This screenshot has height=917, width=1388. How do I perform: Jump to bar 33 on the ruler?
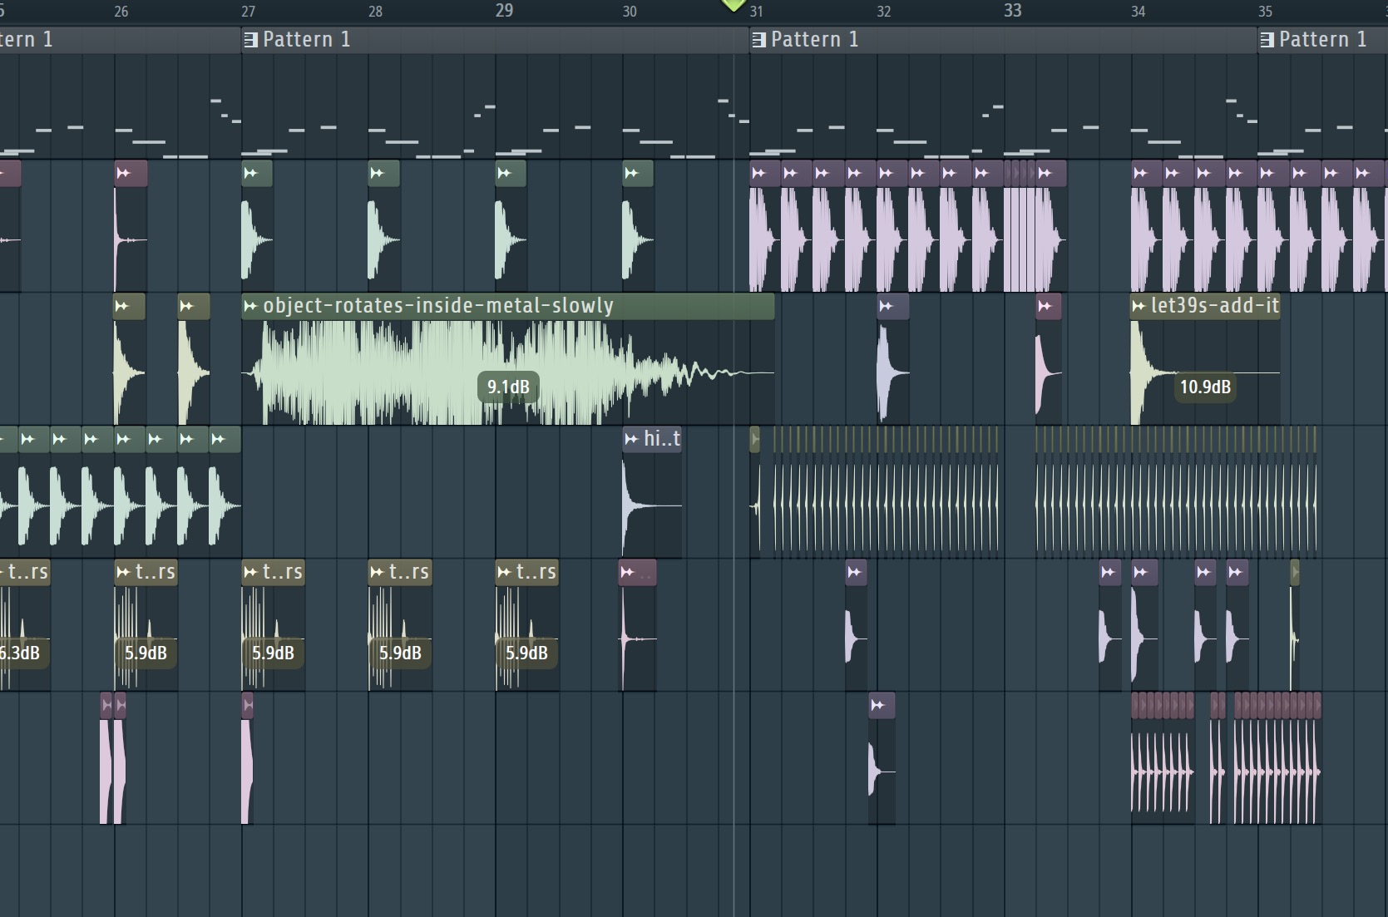pos(1012,11)
